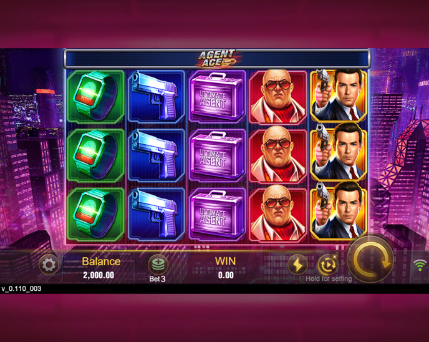Click the version number text v_0.110_003
Screen dimensions: 429x342
coord(21,288)
